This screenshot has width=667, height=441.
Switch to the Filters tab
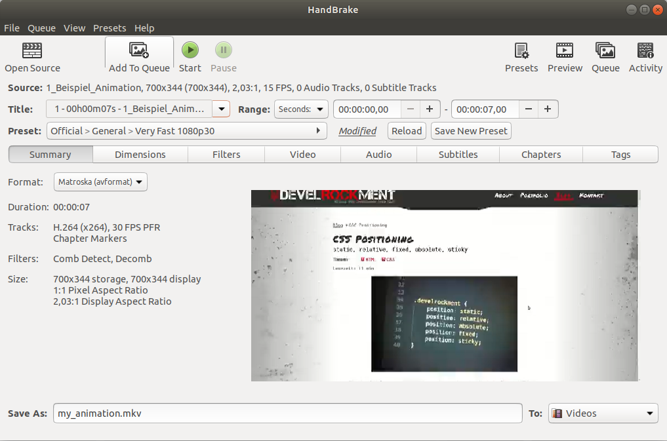pos(226,155)
